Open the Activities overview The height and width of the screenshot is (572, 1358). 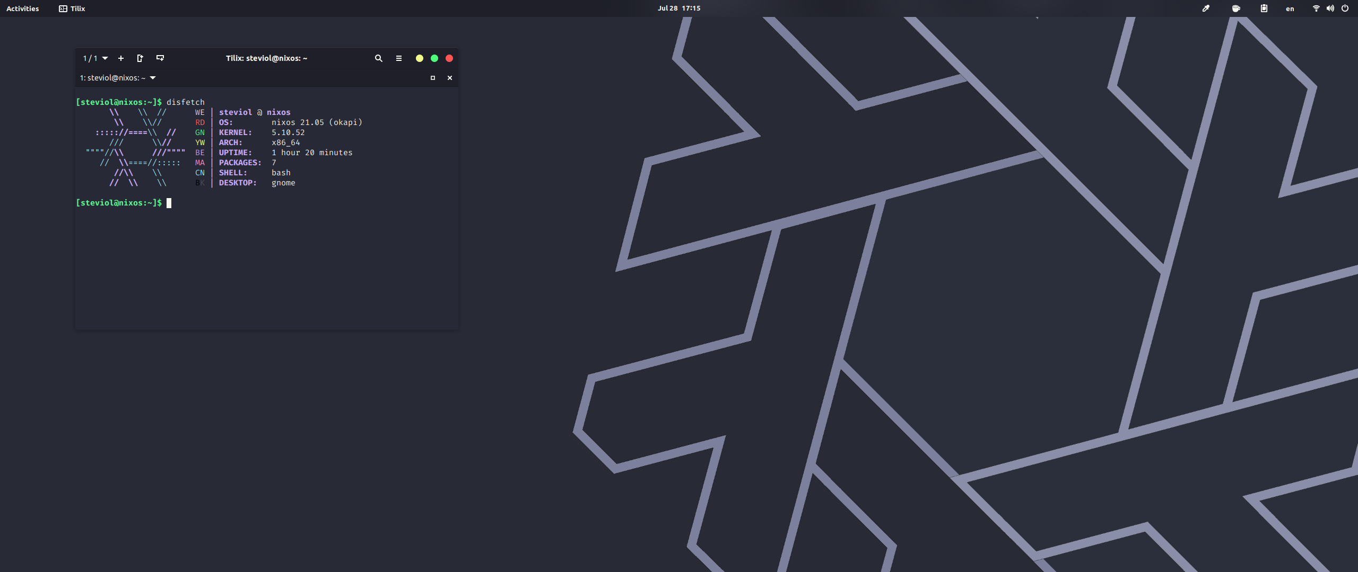[x=22, y=8]
